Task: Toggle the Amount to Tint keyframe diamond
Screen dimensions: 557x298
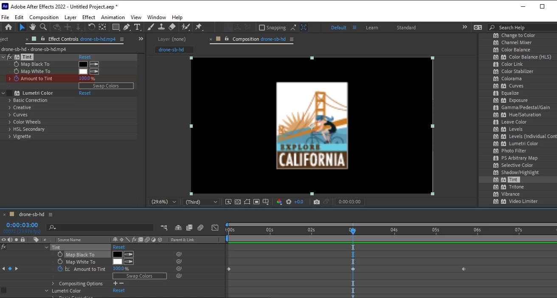Action: tap(10, 269)
